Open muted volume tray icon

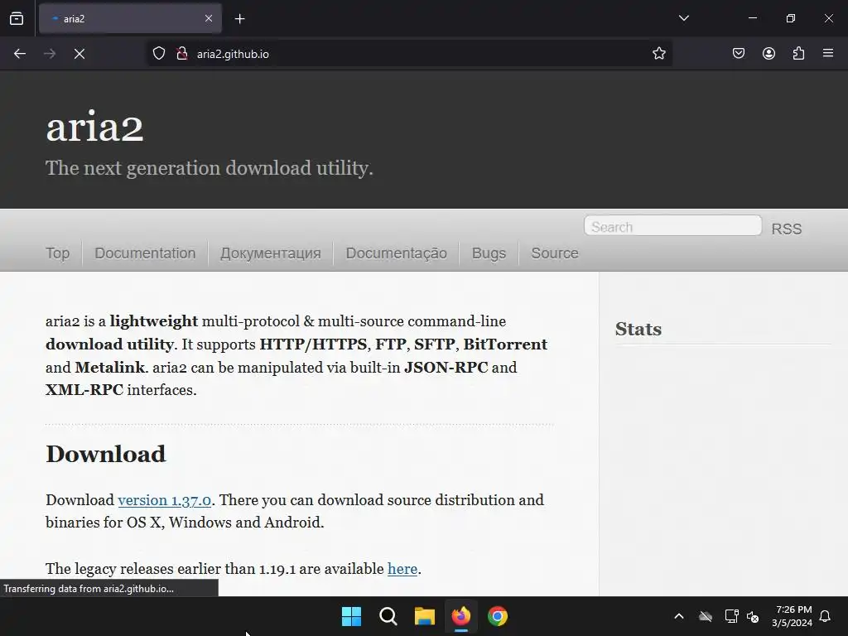[753, 616]
